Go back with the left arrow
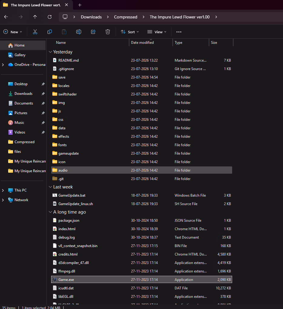 coord(6,17)
